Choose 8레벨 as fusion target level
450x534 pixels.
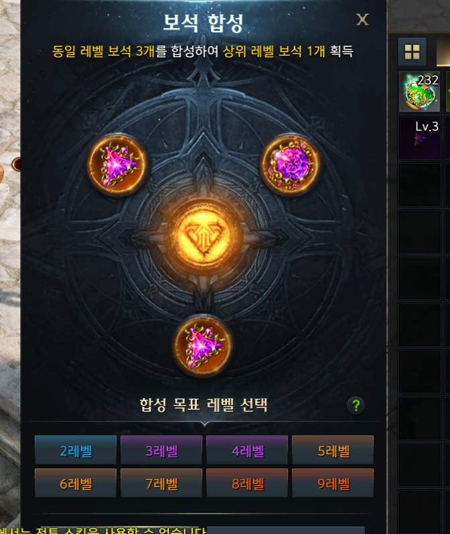[x=247, y=483]
